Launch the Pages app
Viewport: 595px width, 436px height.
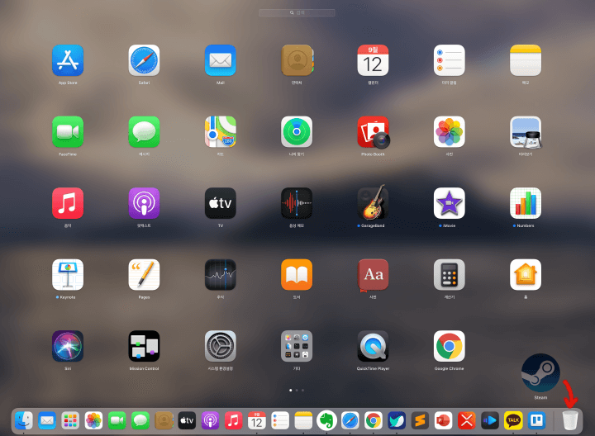coord(144,274)
